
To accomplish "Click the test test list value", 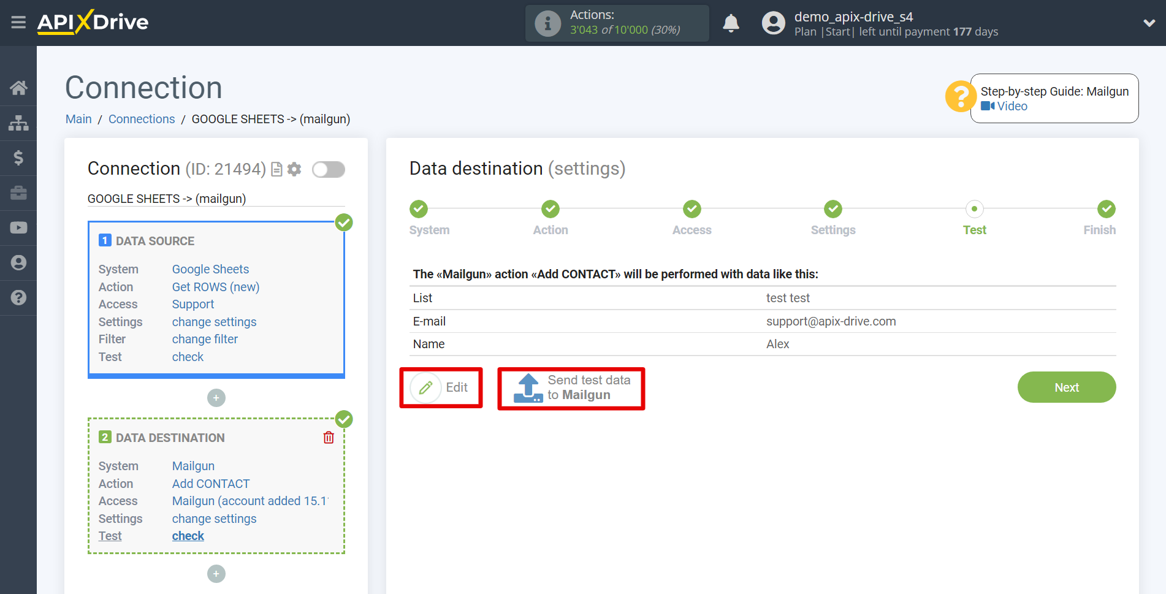I will (788, 298).
